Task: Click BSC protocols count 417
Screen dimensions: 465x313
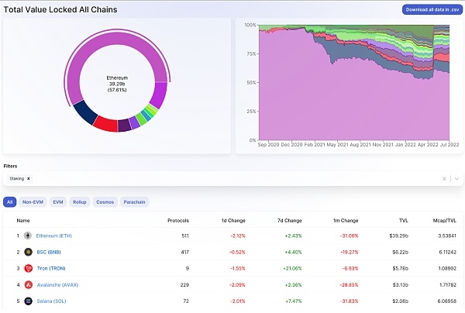Action: click(184, 252)
